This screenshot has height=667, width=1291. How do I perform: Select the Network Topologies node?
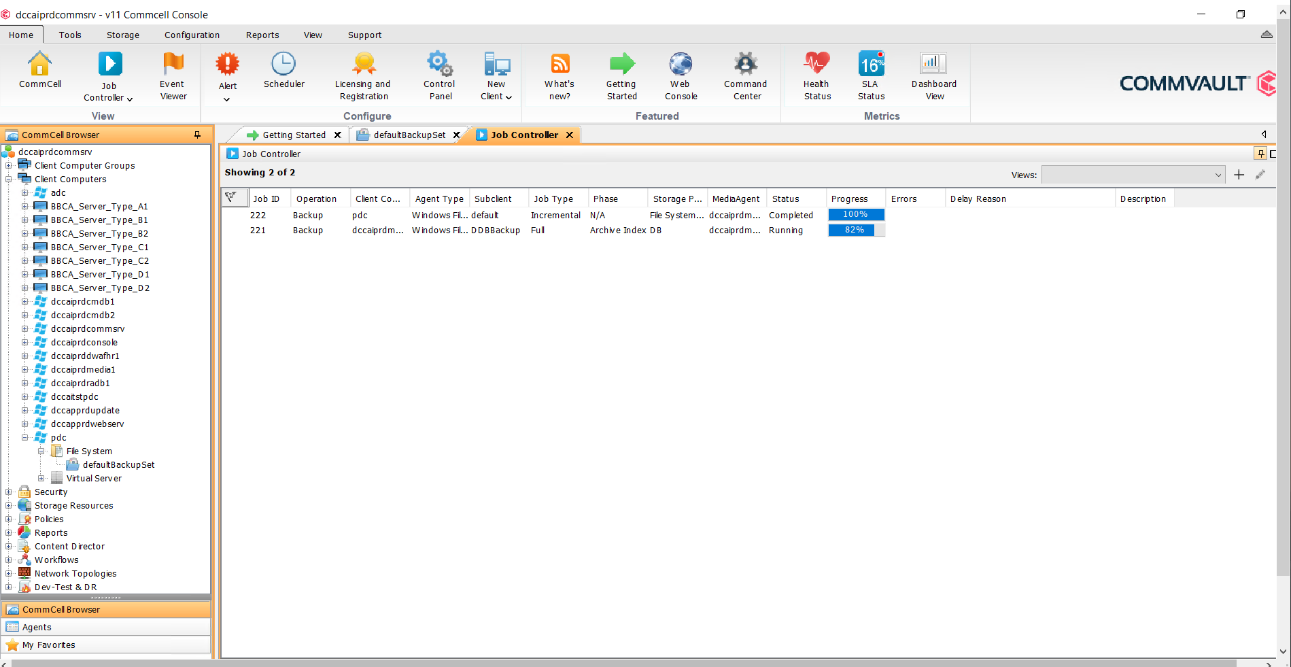[x=75, y=573]
